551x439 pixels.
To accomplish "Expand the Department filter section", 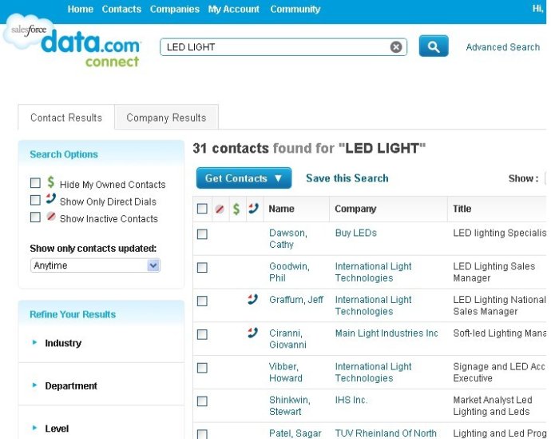I will tap(71, 385).
